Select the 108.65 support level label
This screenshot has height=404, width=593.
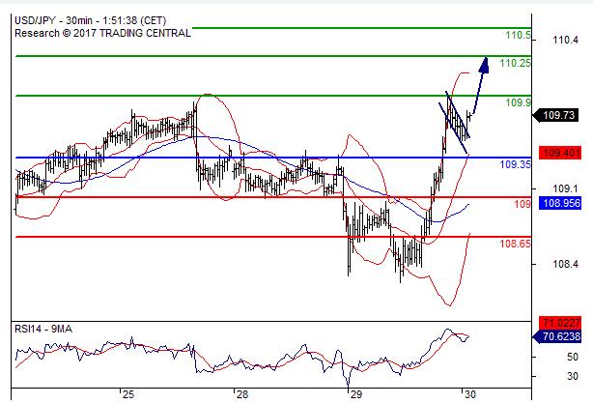(x=515, y=244)
